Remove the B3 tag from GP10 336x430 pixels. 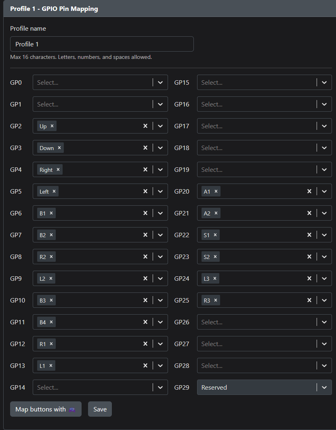tap(51, 300)
